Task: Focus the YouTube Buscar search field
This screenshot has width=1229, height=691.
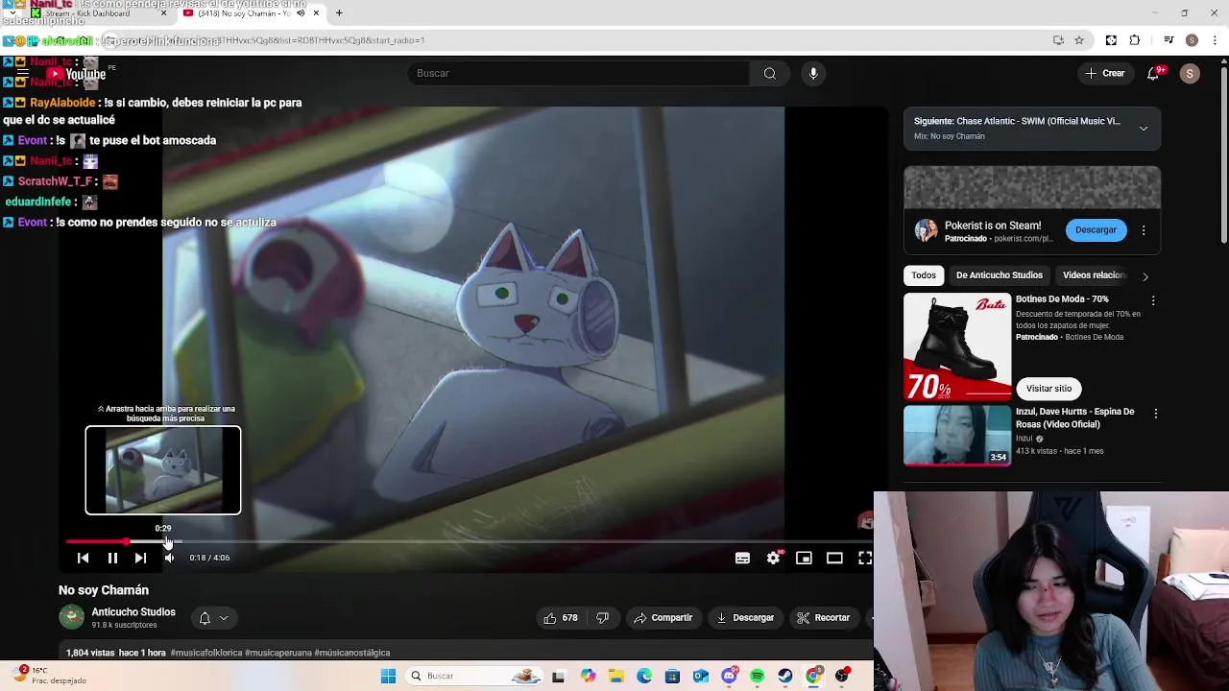Action: click(x=578, y=74)
